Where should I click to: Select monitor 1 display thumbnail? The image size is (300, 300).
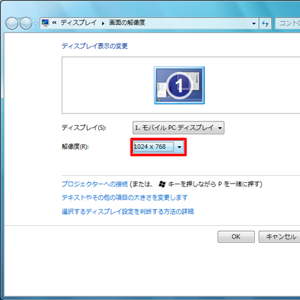tap(179, 85)
